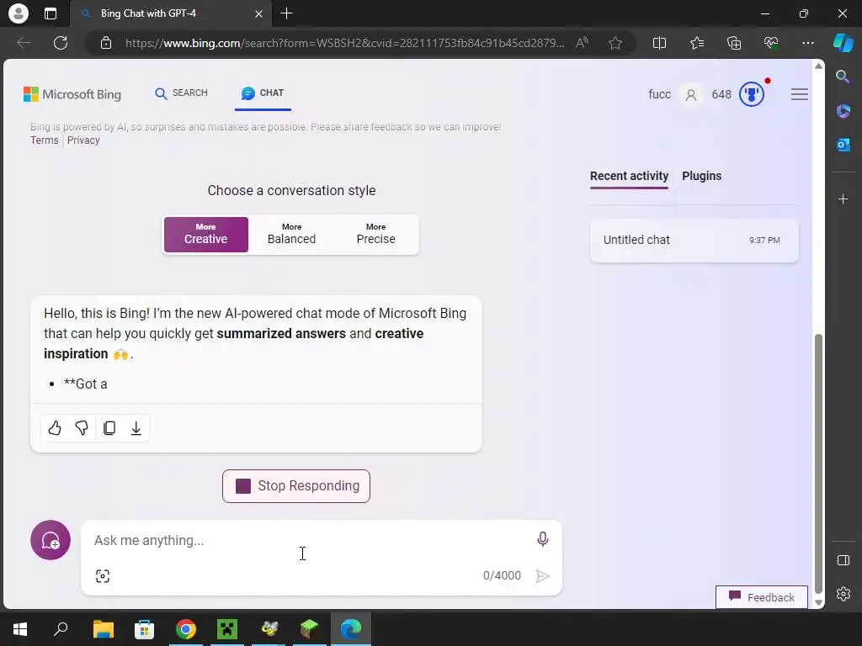View site information lock icon
This screenshot has width=862, height=646.
(106, 43)
